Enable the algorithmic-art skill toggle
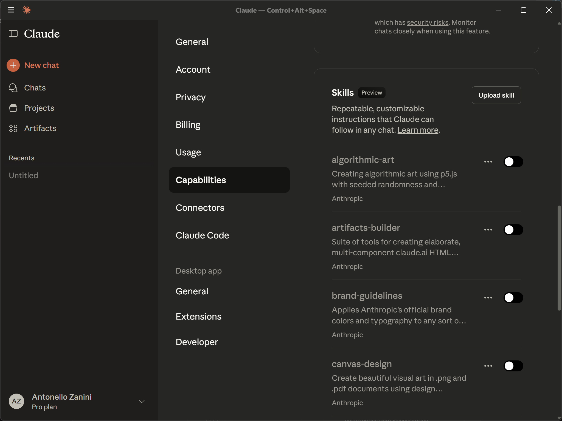 [513, 162]
